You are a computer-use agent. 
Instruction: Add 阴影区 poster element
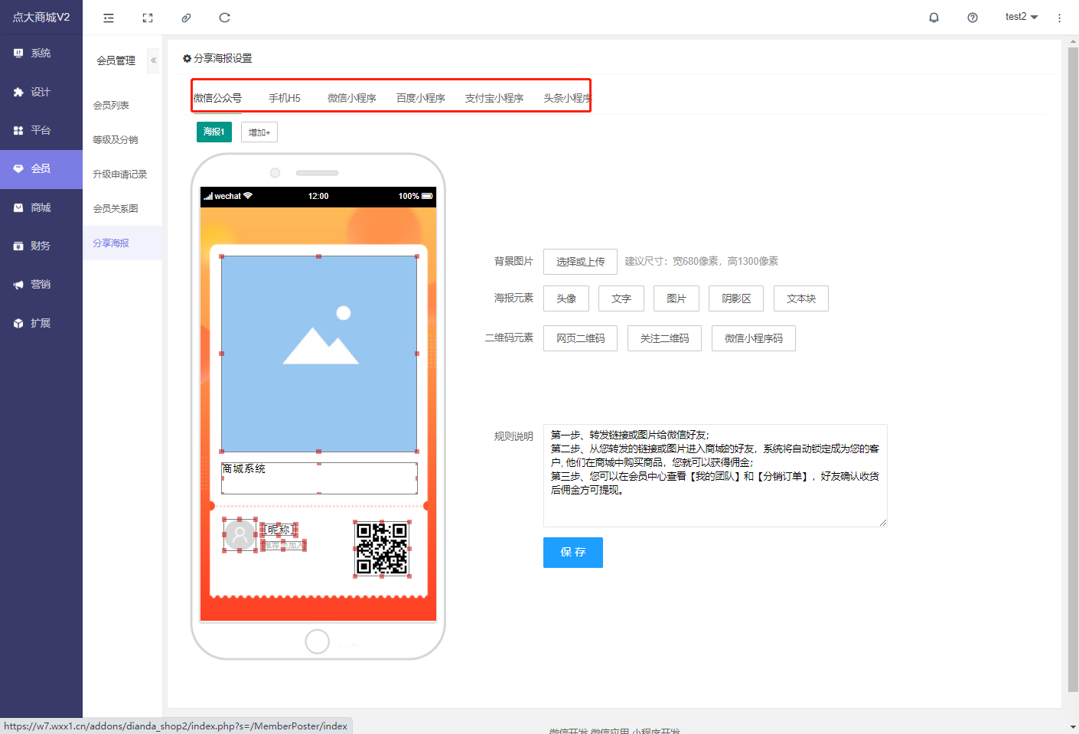[736, 298]
